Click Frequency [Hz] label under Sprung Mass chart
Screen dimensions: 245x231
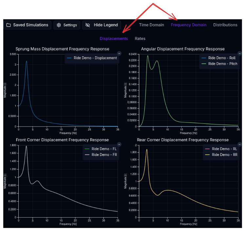click(x=68, y=133)
